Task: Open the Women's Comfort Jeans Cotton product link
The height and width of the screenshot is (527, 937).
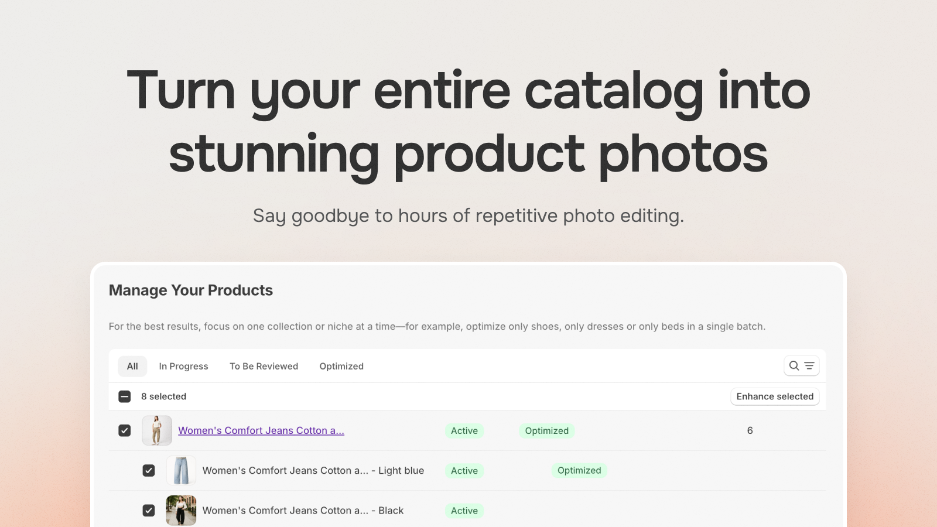Action: [x=261, y=430]
